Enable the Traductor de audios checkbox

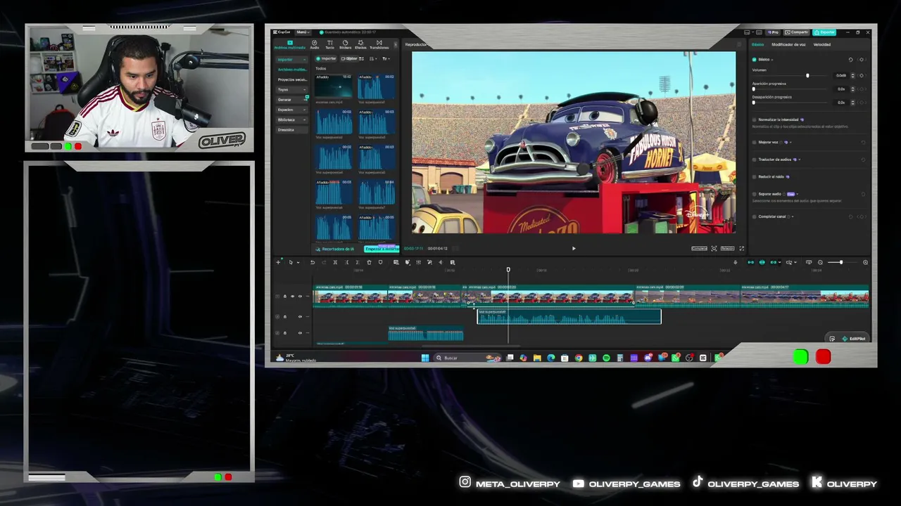755,160
